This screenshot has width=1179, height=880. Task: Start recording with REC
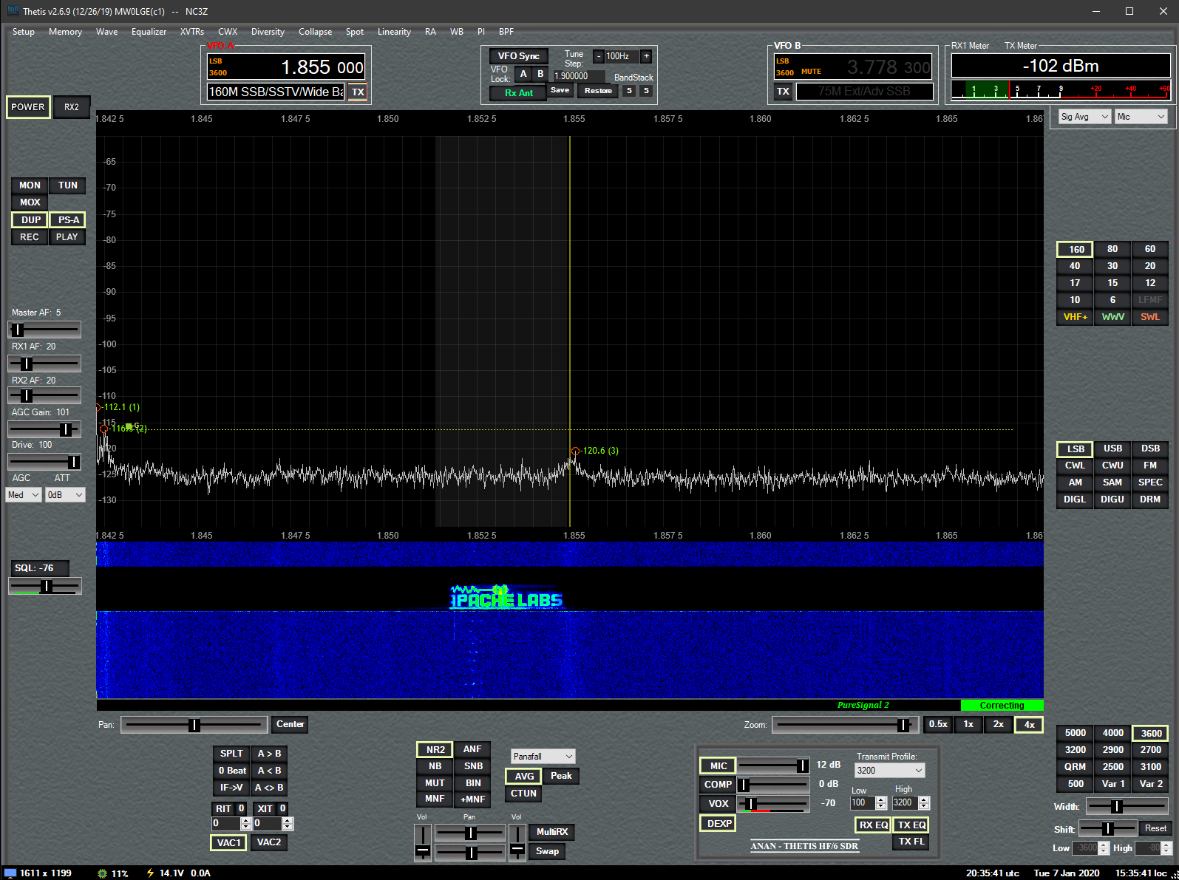click(30, 237)
